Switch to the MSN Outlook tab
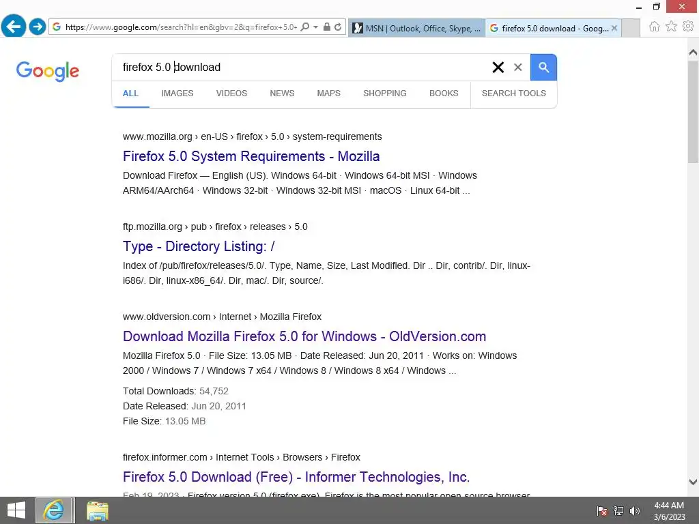 coord(416,28)
